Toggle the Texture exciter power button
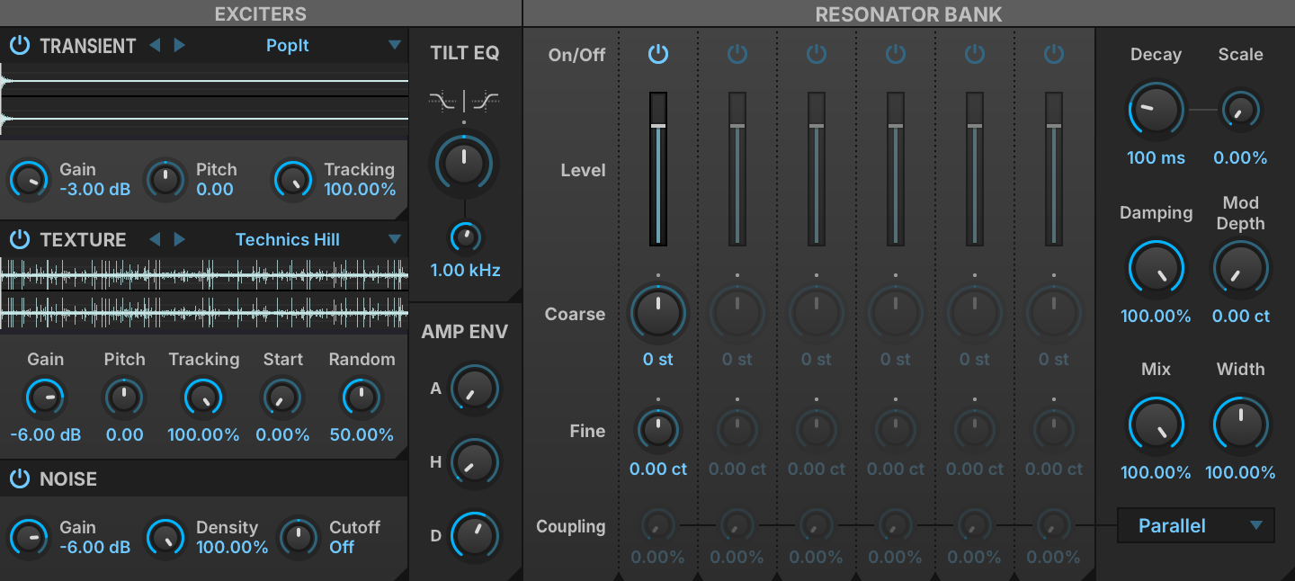The image size is (1295, 581). (x=20, y=240)
